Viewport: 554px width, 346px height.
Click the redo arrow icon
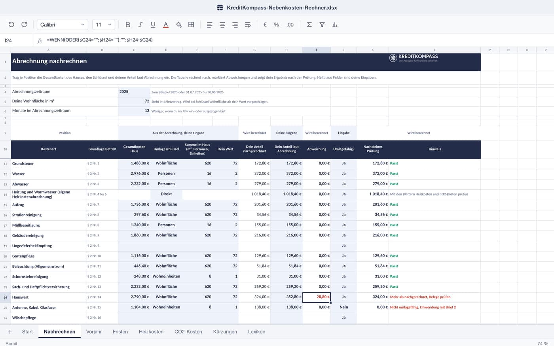24,25
